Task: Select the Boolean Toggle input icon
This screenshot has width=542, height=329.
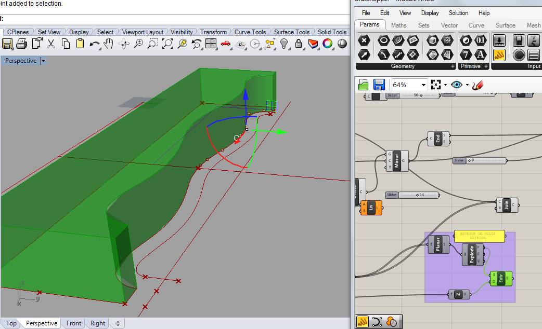Action: tap(519, 40)
